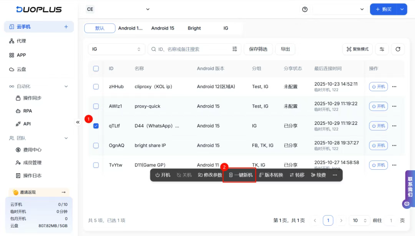This screenshot has height=236, width=415.
Task: Click 一键新机 in the action bar
Action: tap(239, 175)
